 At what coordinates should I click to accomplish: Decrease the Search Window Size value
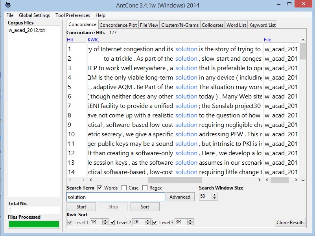(x=215, y=198)
